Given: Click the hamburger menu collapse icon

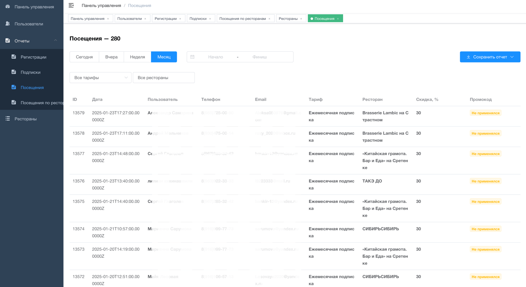Looking at the screenshot, I should [x=71, y=5].
